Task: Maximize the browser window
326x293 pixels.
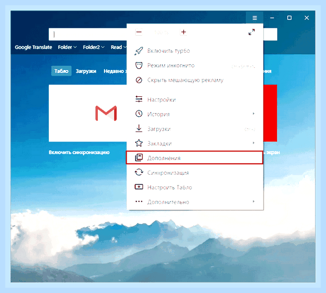Action: tap(289, 18)
